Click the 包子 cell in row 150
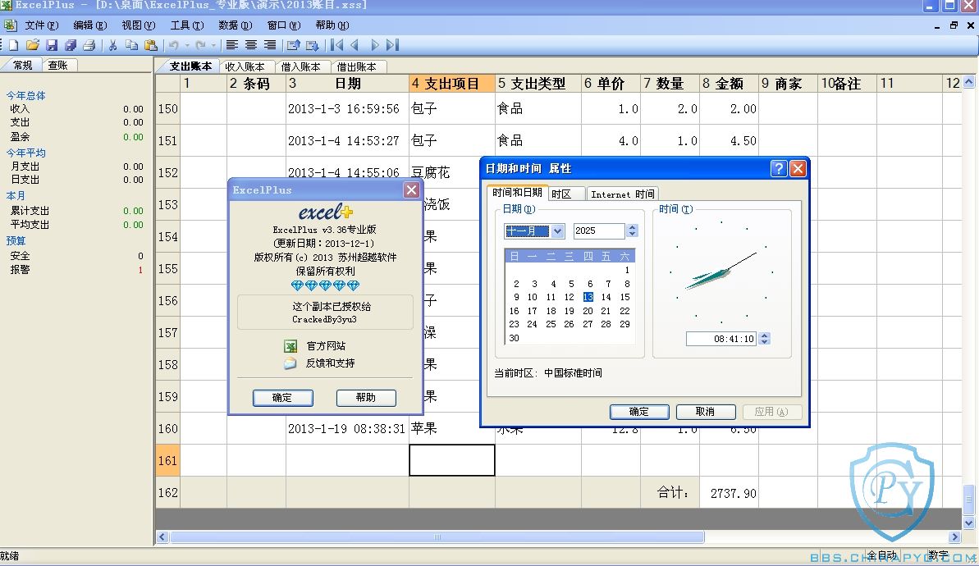This screenshot has width=979, height=566. pos(452,108)
